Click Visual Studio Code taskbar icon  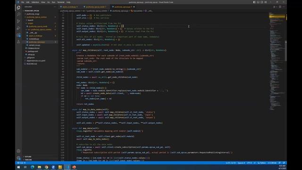click(x=67, y=167)
